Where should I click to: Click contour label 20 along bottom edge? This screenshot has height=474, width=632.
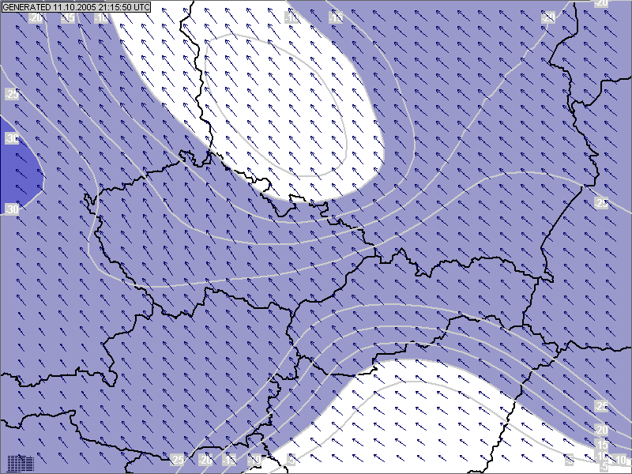click(x=205, y=460)
